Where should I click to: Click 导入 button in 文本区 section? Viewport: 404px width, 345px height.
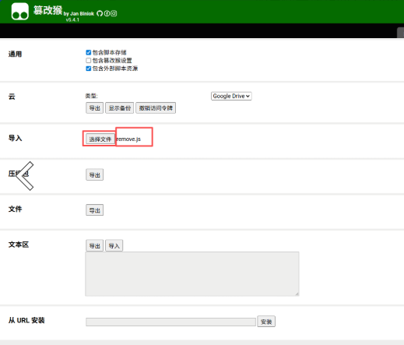click(114, 245)
